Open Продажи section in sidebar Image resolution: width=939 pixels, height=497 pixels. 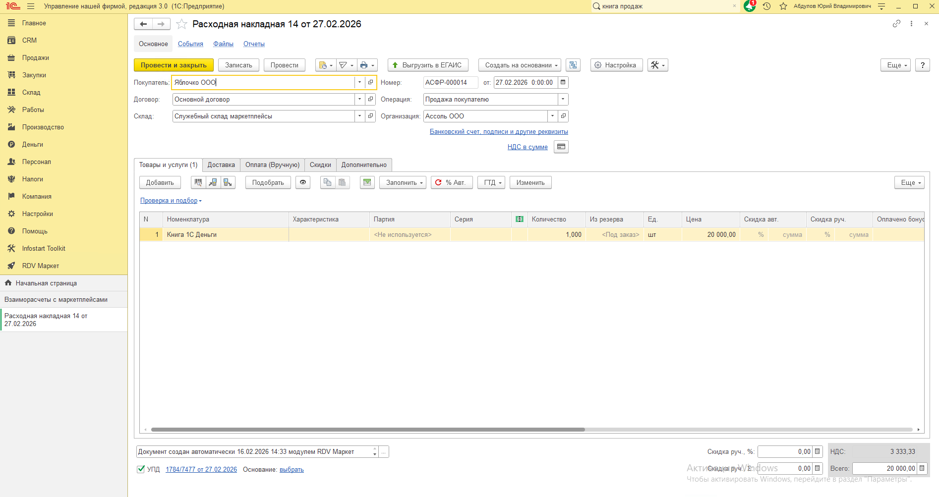click(35, 57)
